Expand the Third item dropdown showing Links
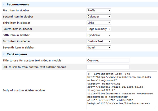Screen dimensions: 158x111 pos(99,23)
